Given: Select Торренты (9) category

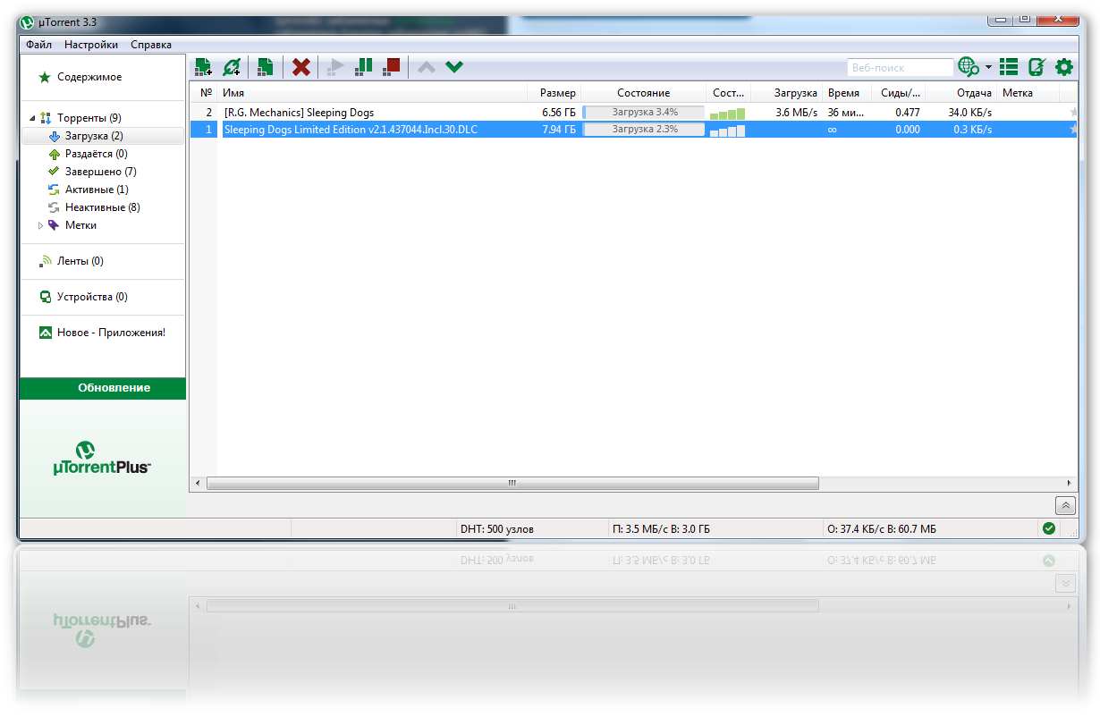Looking at the screenshot, I should 89,118.
